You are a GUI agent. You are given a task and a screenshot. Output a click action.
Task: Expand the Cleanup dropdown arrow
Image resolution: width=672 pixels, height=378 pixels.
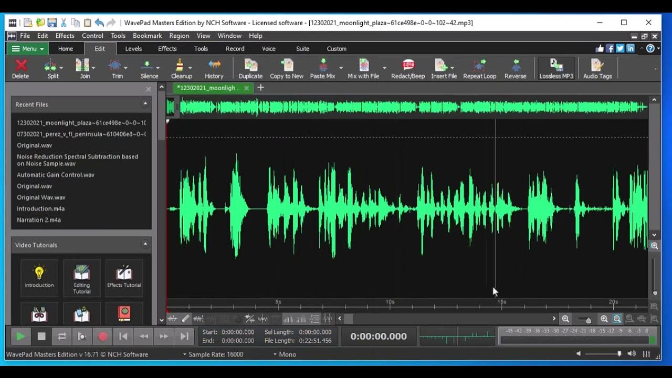tap(190, 67)
